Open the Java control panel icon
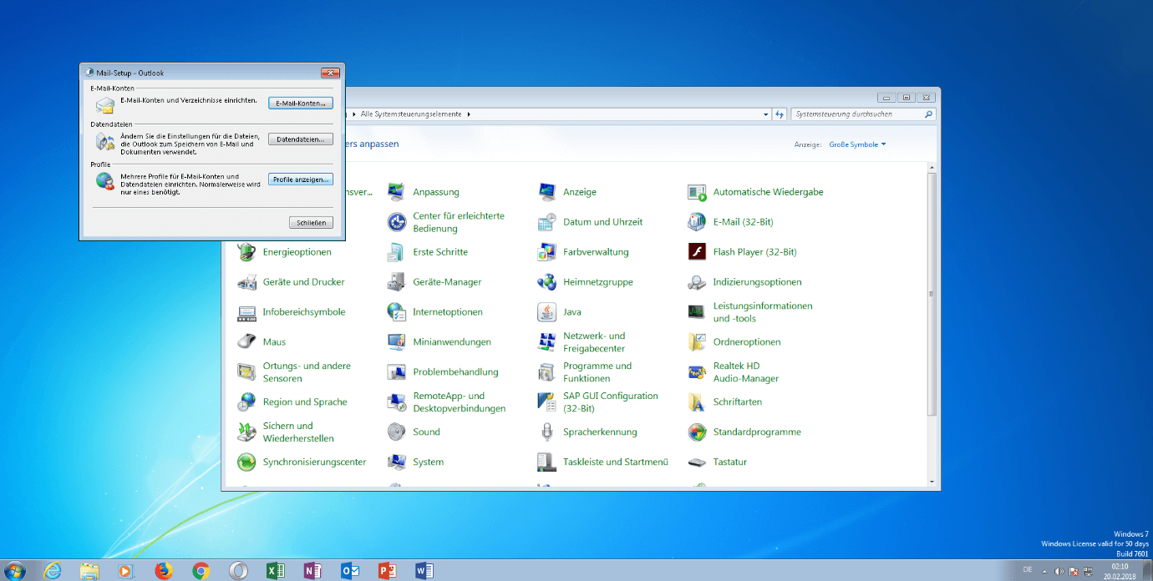The width and height of the screenshot is (1153, 581). 547,312
